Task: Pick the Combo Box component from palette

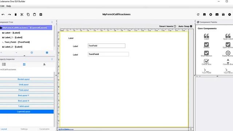Action: tap(228, 62)
